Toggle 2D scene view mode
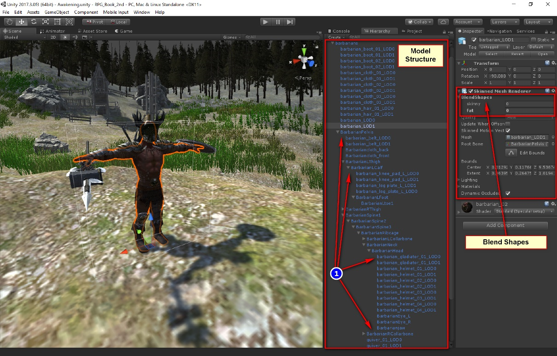The image size is (557, 356). tap(53, 37)
